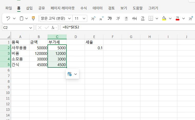The height and width of the screenshot is (120, 195).
Task: Toggle Underline formatting
Action: [x=126, y=18]
